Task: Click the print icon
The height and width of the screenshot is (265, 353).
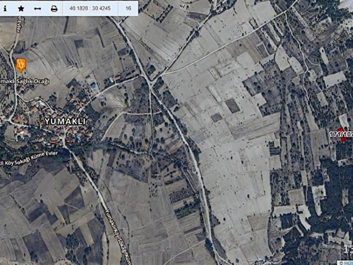Action: [x=54, y=9]
